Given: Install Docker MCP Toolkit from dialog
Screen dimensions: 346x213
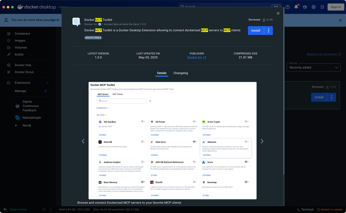Looking at the screenshot, I should (x=256, y=30).
